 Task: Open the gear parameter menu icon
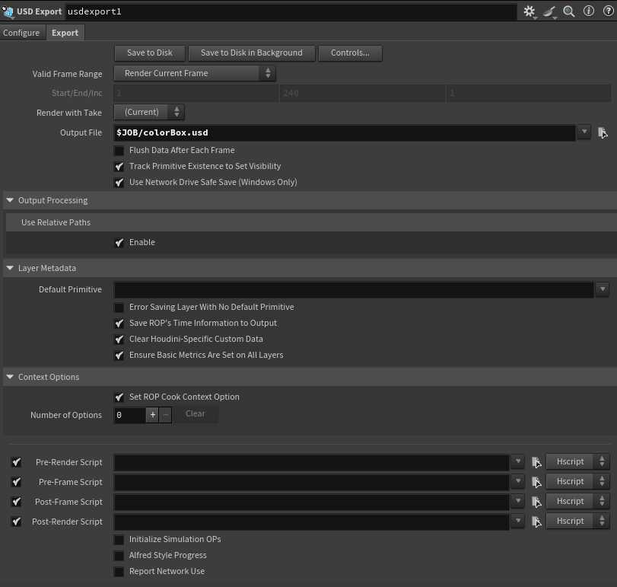(530, 11)
